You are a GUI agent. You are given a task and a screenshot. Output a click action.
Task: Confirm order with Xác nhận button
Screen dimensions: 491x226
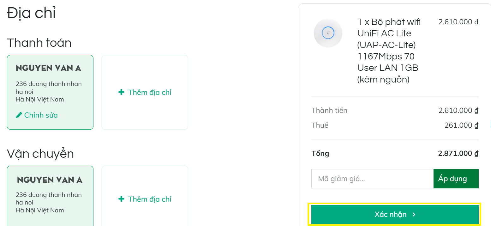click(395, 215)
